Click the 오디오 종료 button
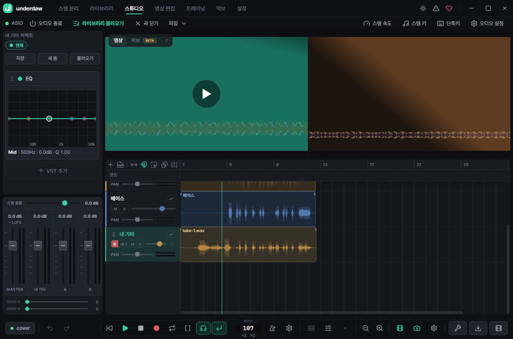 pyautogui.click(x=46, y=23)
